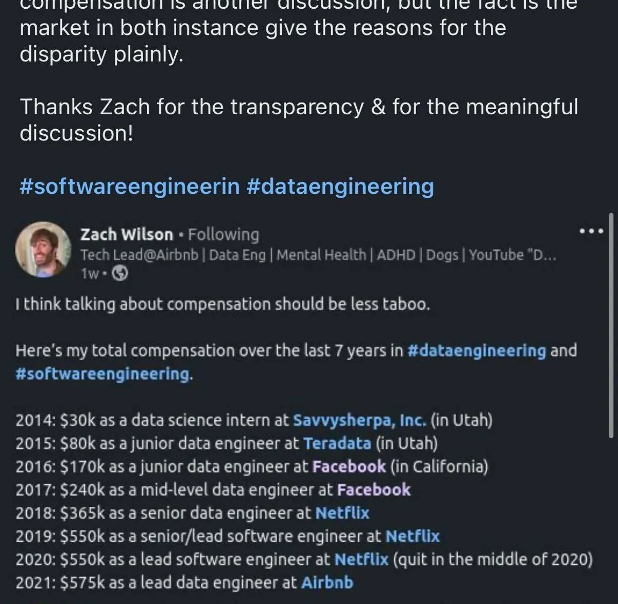Click the Facebook link in the 2016 line

coord(349,467)
